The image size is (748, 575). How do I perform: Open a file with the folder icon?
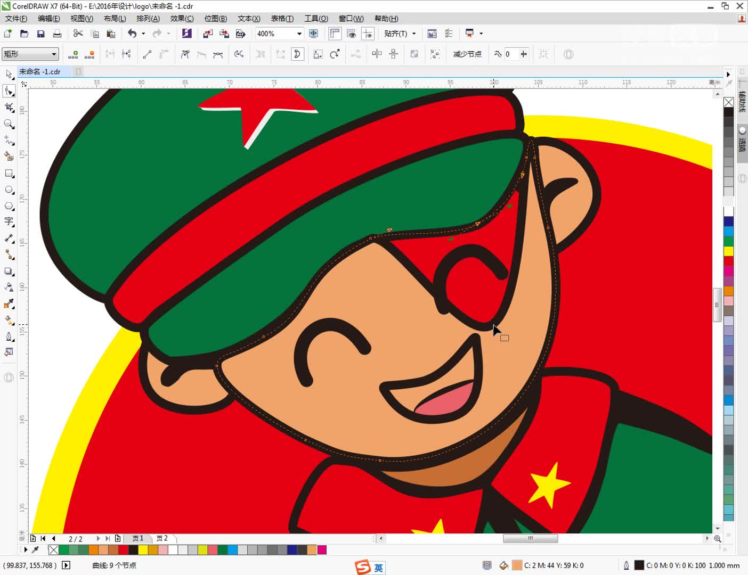click(x=24, y=34)
